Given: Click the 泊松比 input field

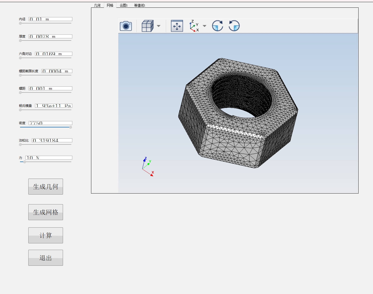Looking at the screenshot, I should (52, 140).
